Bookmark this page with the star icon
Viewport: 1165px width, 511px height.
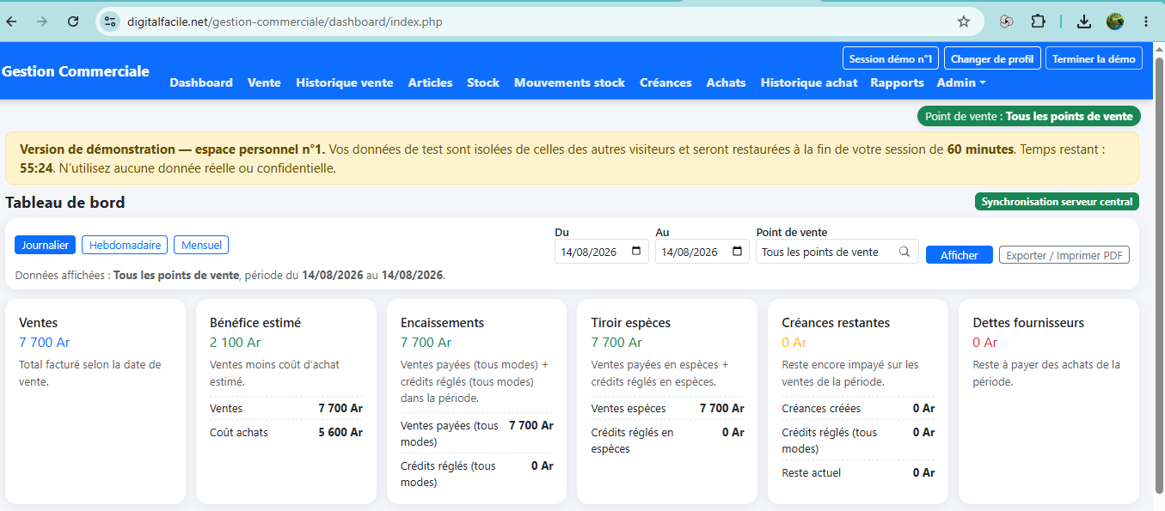click(964, 21)
